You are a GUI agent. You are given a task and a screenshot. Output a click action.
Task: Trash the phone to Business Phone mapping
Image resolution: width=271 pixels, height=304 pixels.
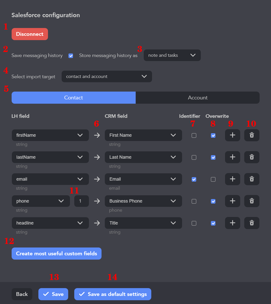pyautogui.click(x=252, y=201)
